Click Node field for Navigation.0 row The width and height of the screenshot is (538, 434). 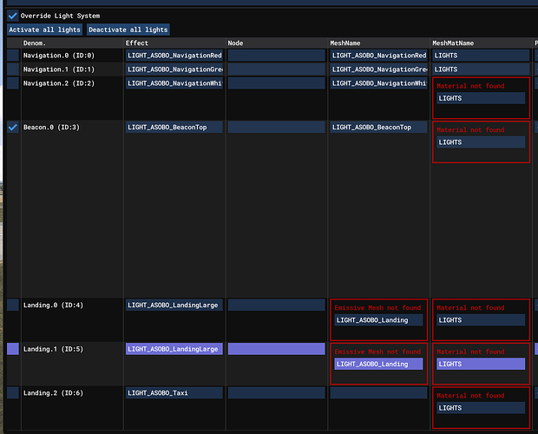tap(277, 56)
